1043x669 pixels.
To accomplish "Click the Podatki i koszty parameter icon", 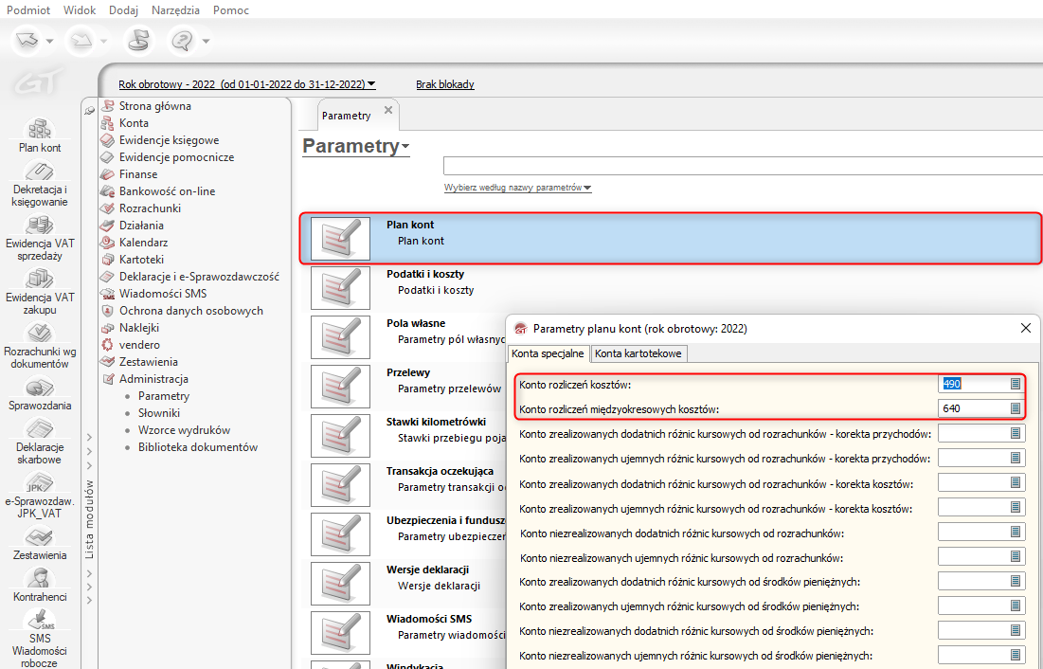I will pyautogui.click(x=340, y=286).
